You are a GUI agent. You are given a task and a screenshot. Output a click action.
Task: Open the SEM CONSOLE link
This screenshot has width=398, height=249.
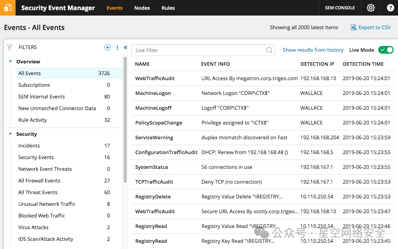[340, 8]
